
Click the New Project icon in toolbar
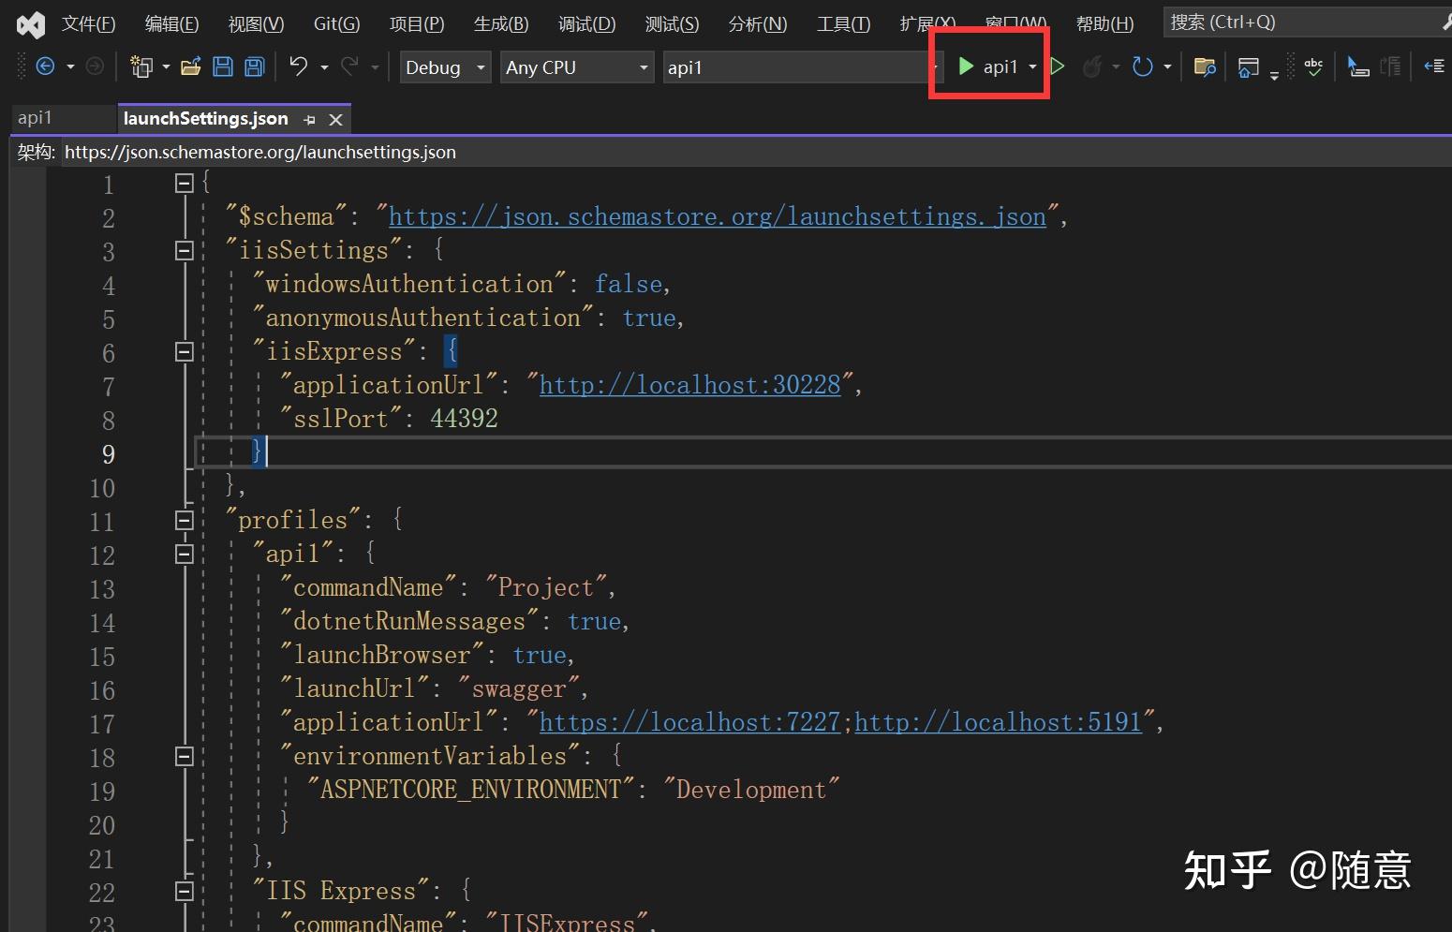coord(141,67)
